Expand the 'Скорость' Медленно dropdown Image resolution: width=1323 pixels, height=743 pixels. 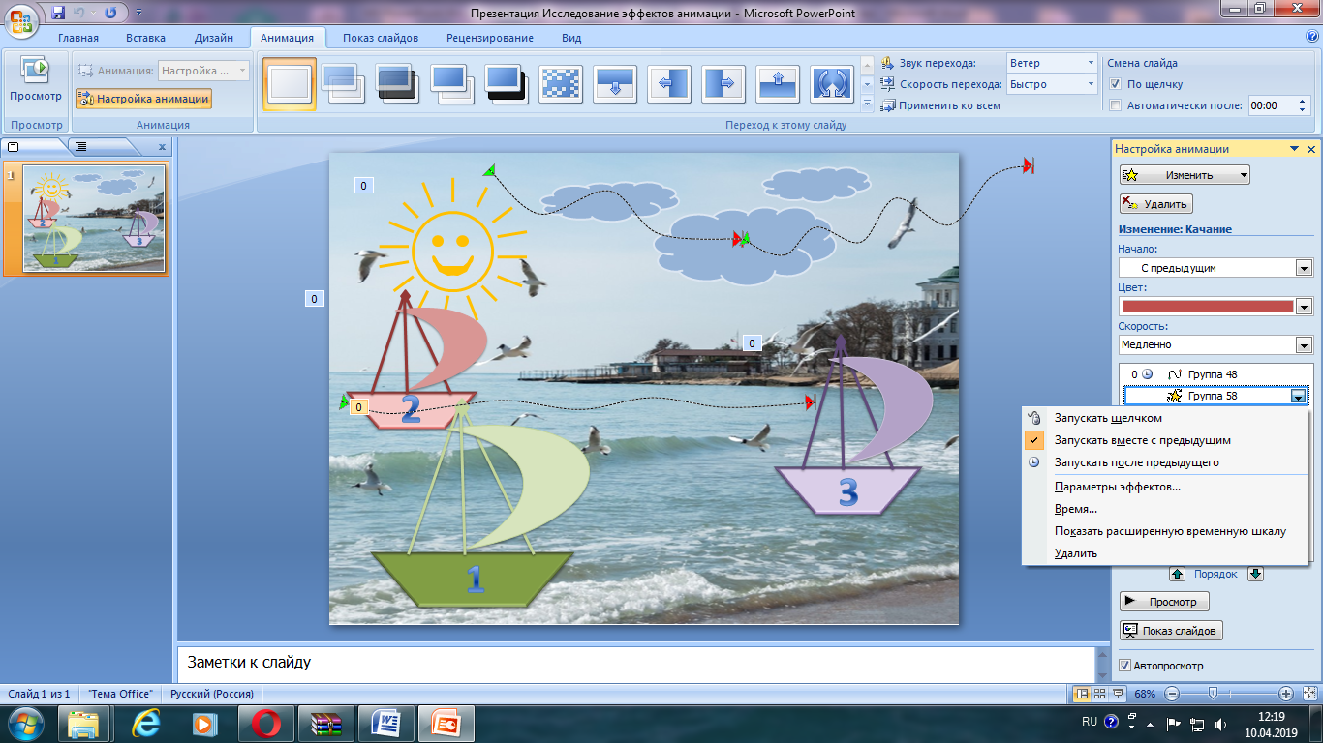click(1304, 344)
